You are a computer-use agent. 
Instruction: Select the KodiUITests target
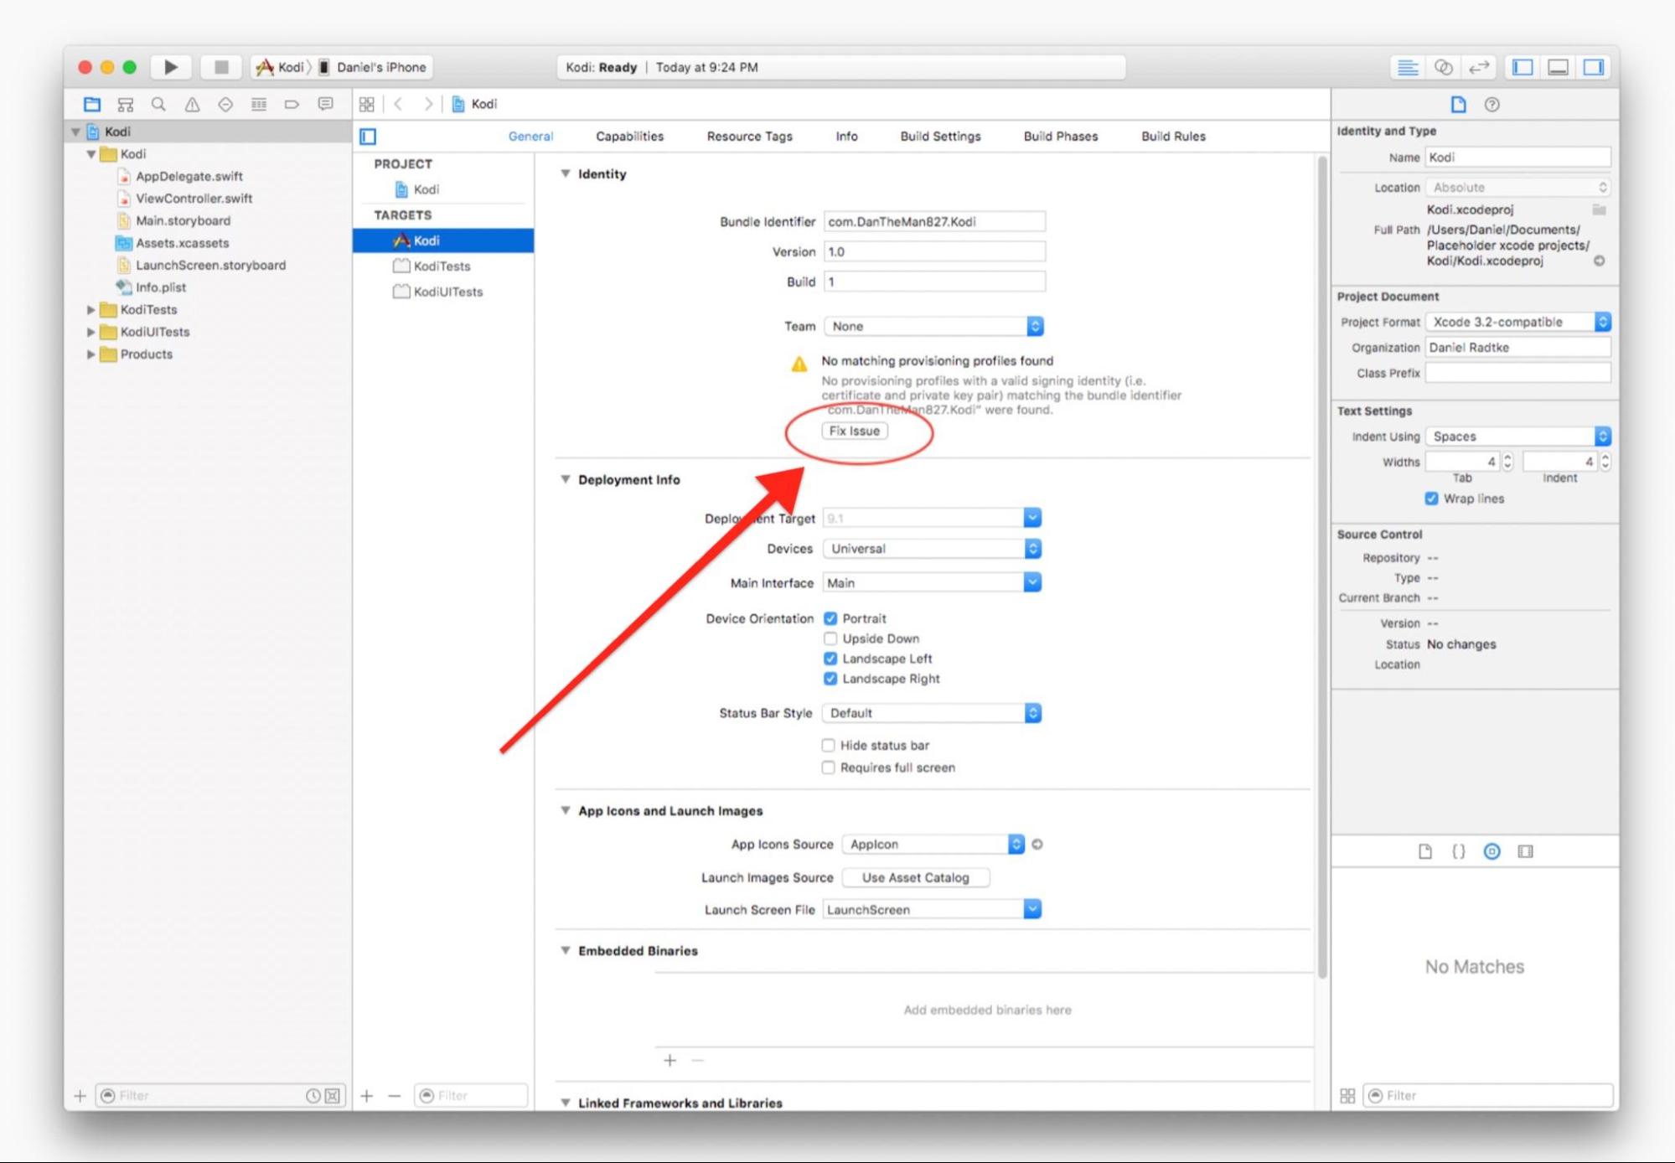point(442,292)
